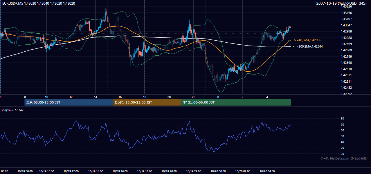Click hour tick 14 under the price chart
Screen dimensions: 371x174
pyautogui.click(x=96, y=97)
